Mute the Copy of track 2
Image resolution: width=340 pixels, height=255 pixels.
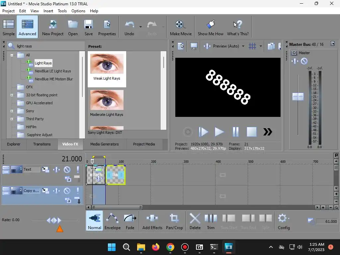(x=67, y=191)
